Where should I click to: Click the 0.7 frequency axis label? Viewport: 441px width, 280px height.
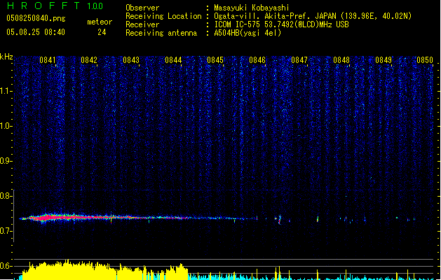tap(6, 231)
